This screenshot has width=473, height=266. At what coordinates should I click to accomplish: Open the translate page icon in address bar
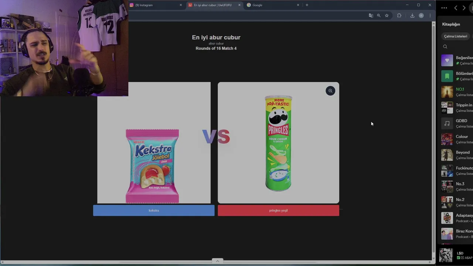[371, 16]
